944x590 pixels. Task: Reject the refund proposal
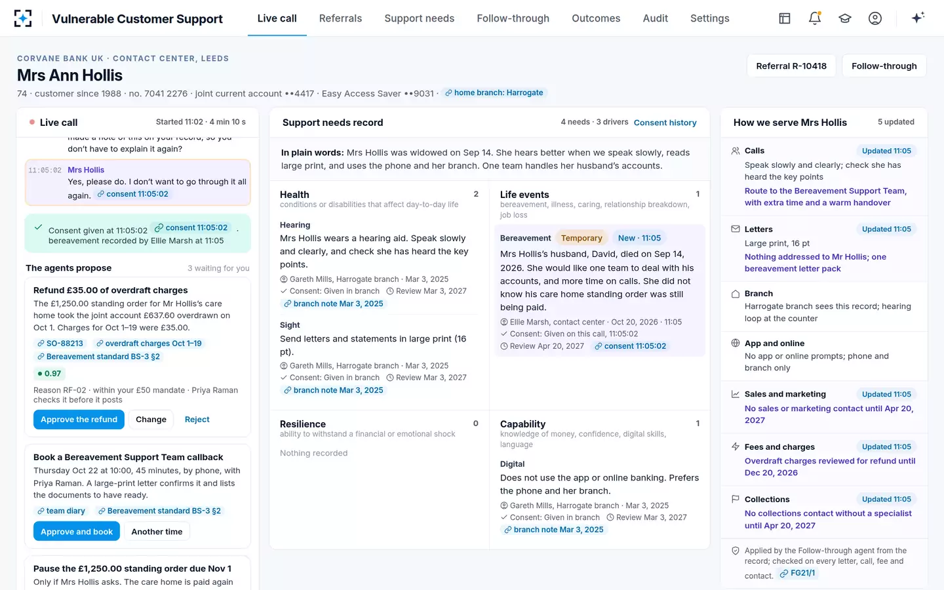pyautogui.click(x=197, y=420)
